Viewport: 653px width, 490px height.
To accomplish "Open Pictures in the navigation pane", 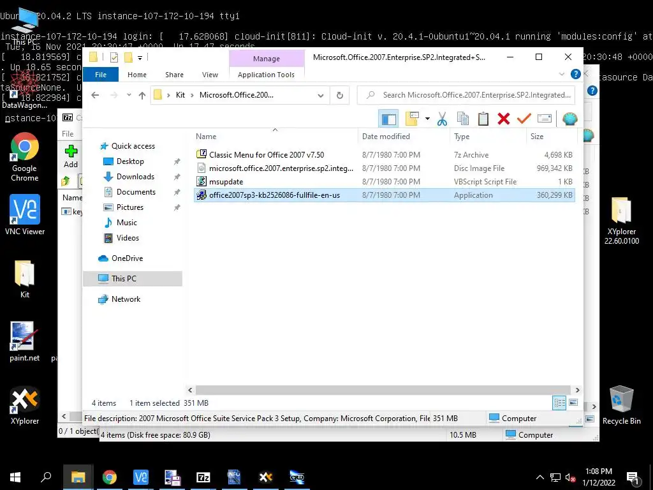I will point(129,207).
